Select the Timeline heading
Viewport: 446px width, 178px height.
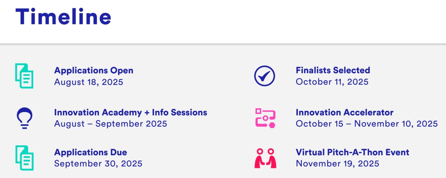click(x=63, y=17)
